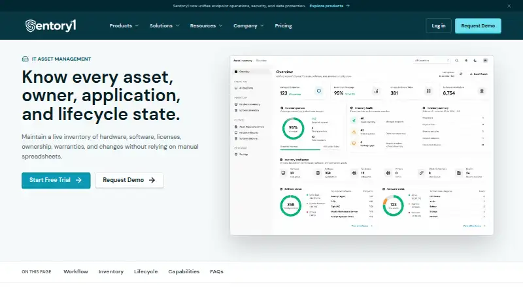Image resolution: width=523 pixels, height=287 pixels.
Task: Click the bar chart icon on the 95% coverage card
Action: [377, 91]
